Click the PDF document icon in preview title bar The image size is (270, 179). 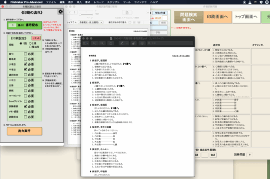(111, 38)
